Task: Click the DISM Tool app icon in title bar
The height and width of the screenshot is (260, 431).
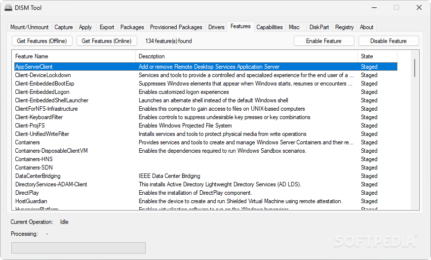Action: click(x=8, y=8)
